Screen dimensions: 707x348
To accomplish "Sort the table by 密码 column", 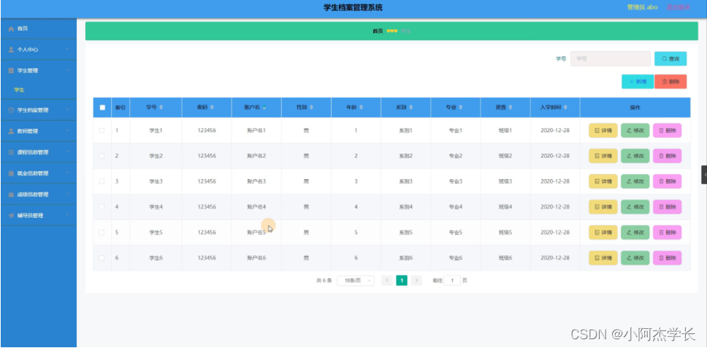I will (x=212, y=107).
